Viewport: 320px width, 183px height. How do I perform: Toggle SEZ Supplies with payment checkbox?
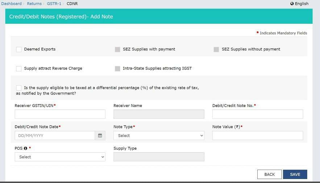point(117,49)
